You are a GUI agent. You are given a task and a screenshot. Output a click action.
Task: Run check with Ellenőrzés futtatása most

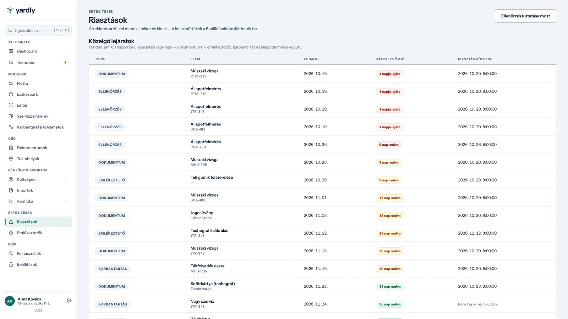pyautogui.click(x=525, y=16)
